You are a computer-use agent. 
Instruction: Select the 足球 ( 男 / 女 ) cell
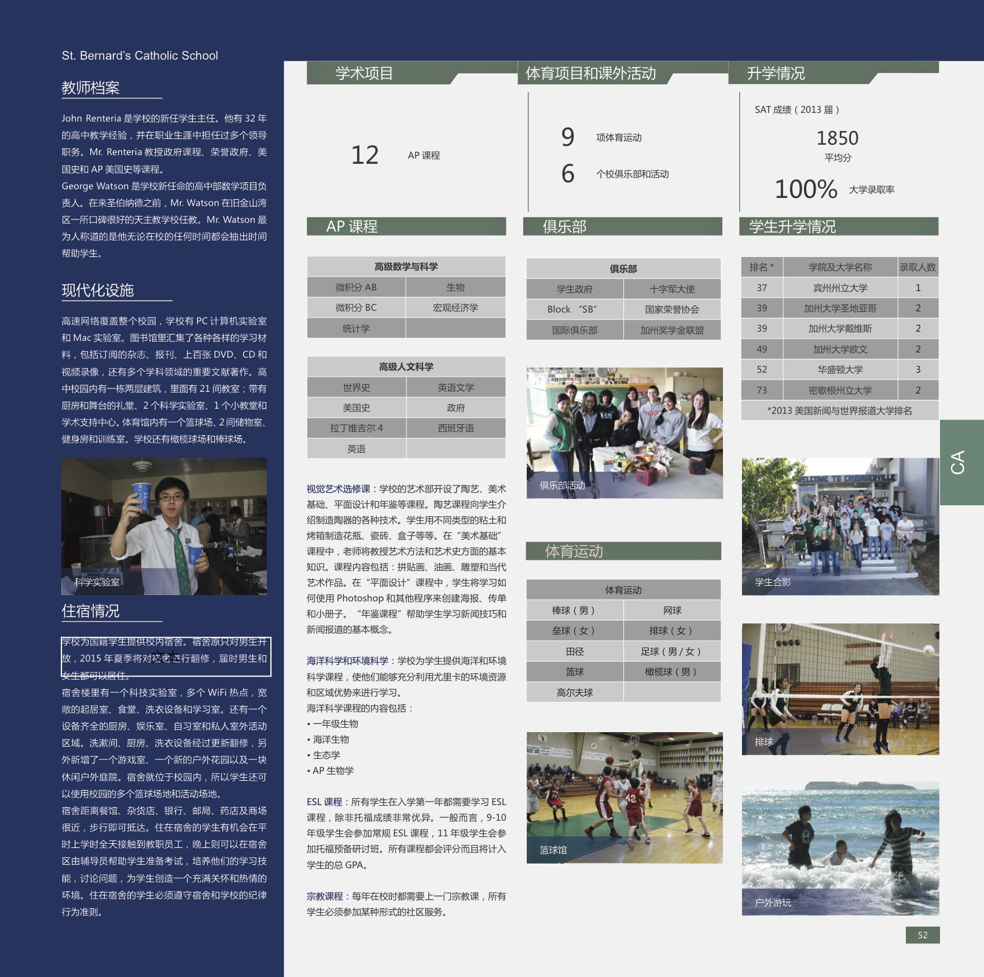tap(672, 651)
